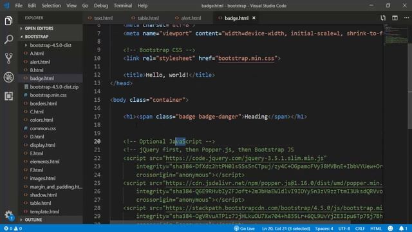Screen dimensions: 412x232
Task: Open the Search view in activity bar
Action: point(8,39)
